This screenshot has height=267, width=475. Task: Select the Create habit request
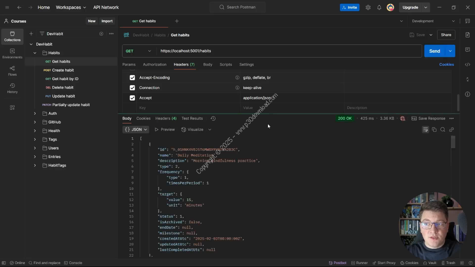point(63,70)
